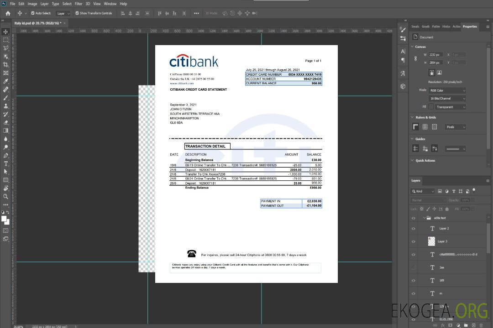Open the Glyphs panel icon
This screenshot has height=328, width=493.
coord(403,73)
